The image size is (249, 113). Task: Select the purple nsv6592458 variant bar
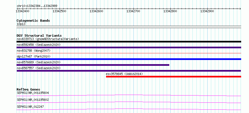129,47
